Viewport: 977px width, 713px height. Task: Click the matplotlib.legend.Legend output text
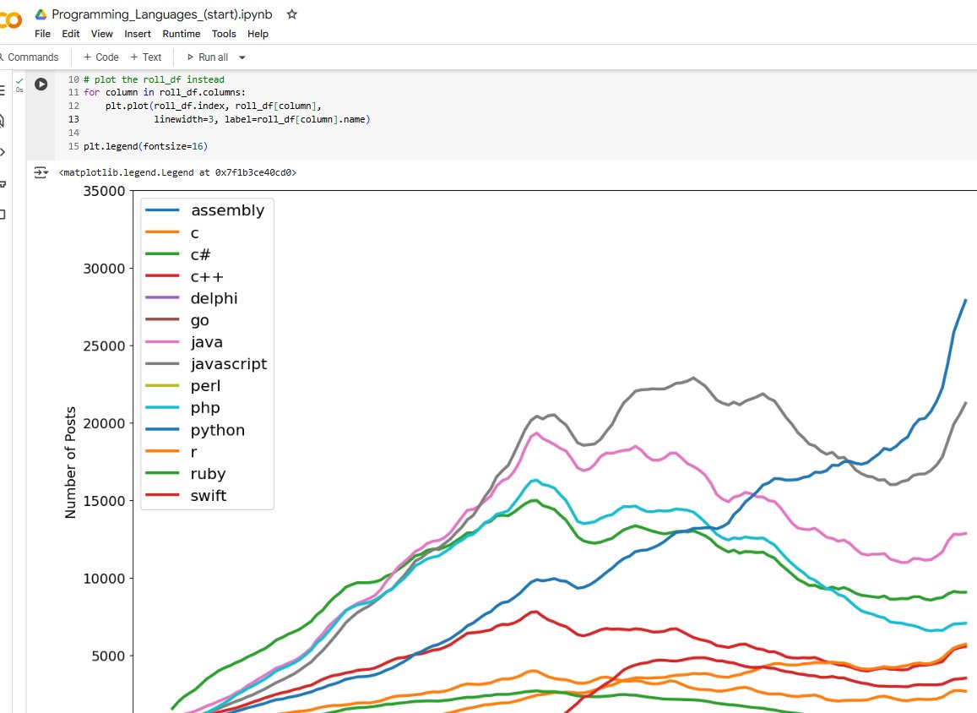177,172
